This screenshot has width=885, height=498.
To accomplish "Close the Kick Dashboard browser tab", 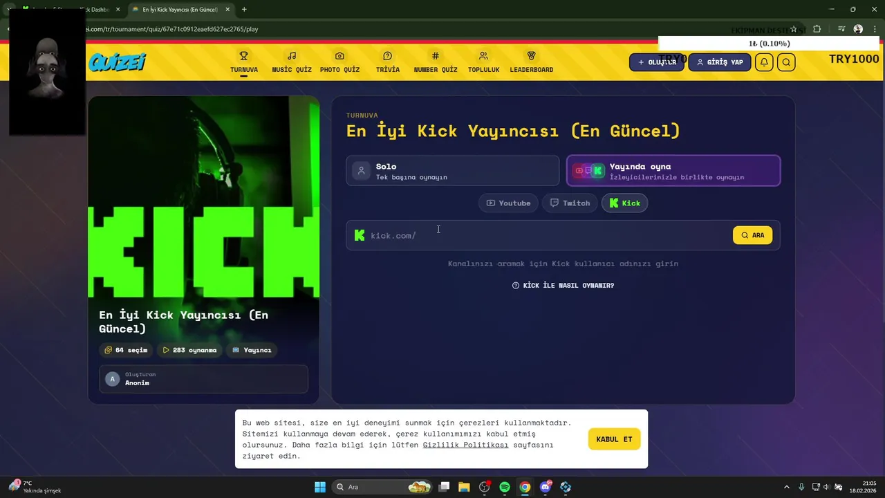I will coord(118,10).
